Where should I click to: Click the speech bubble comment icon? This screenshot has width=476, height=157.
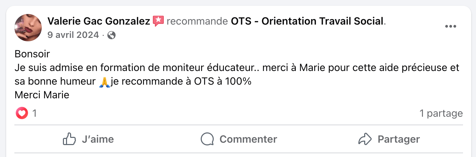pyautogui.click(x=207, y=139)
